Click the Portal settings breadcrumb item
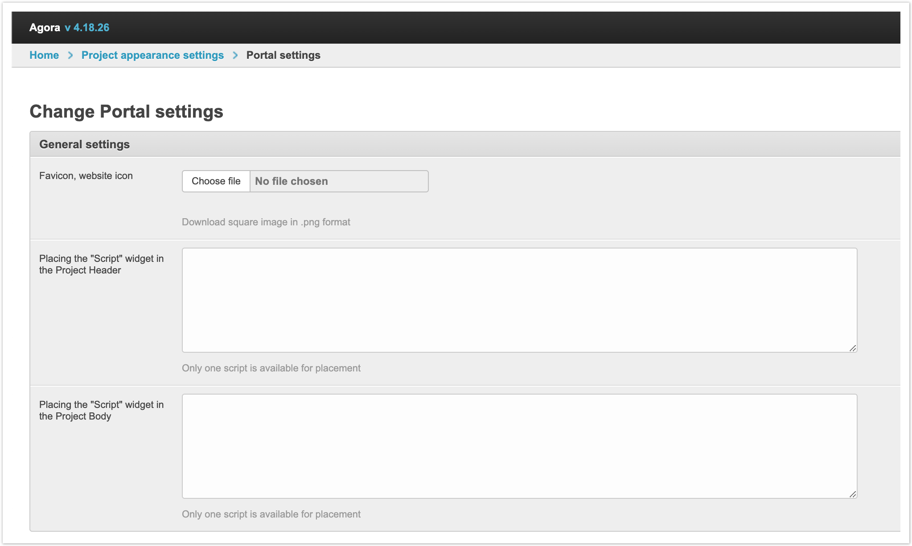This screenshot has height=546, width=912. pyautogui.click(x=283, y=55)
